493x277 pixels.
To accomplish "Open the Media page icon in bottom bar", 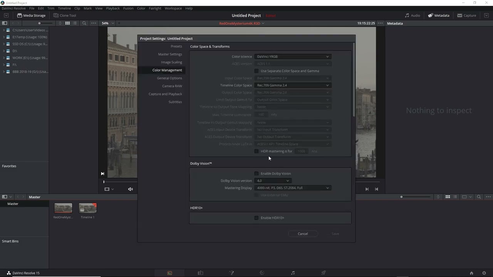I will (169, 273).
